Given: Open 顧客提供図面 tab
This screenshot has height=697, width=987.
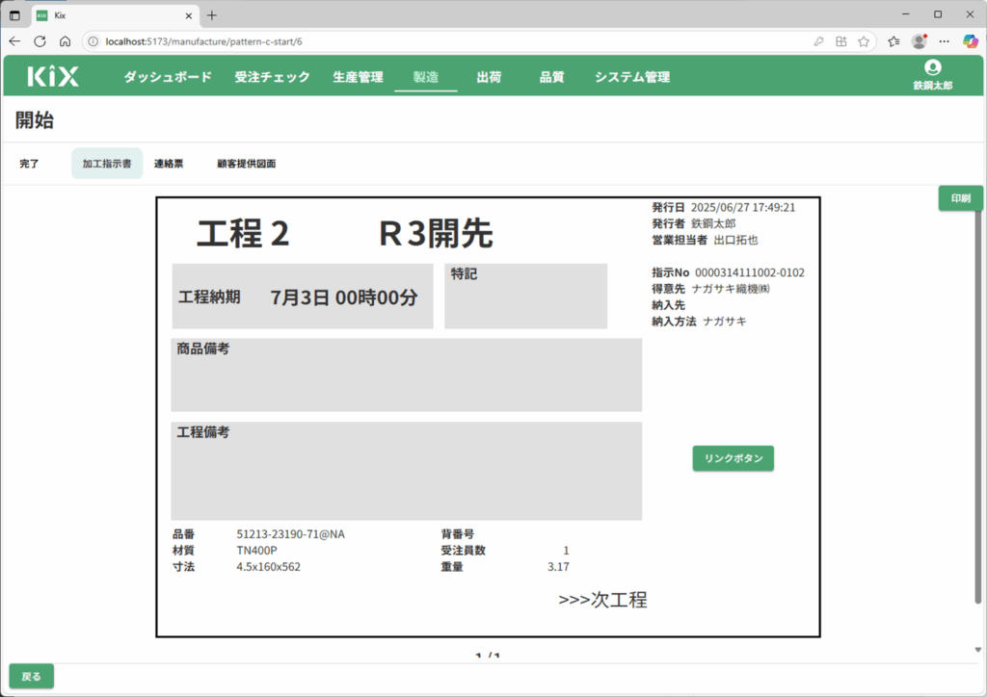Looking at the screenshot, I should pyautogui.click(x=246, y=164).
